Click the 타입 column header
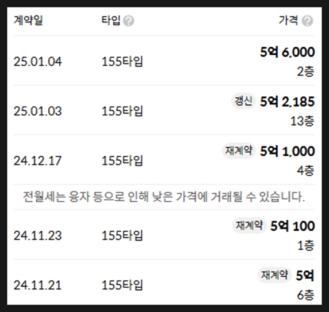Screen dimensions: 329x312 pos(111,21)
